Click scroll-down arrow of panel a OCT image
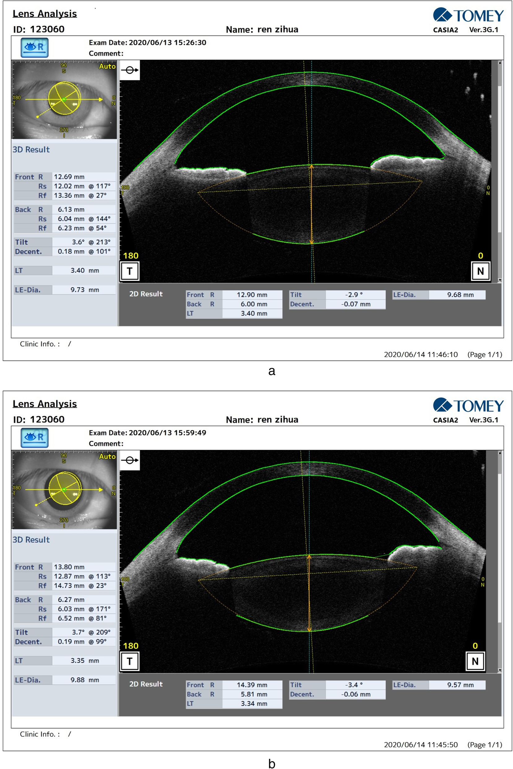This screenshot has height=769, width=513. click(500, 280)
